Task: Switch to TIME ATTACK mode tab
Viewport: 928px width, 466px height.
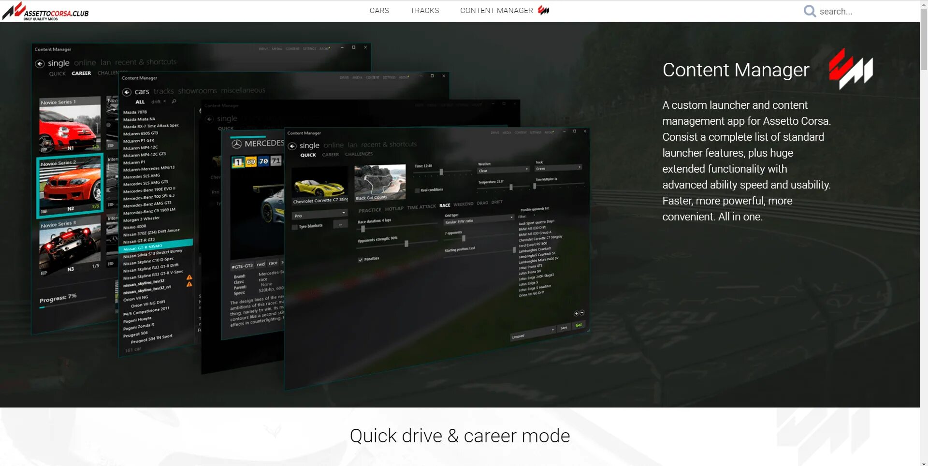Action: tap(421, 207)
